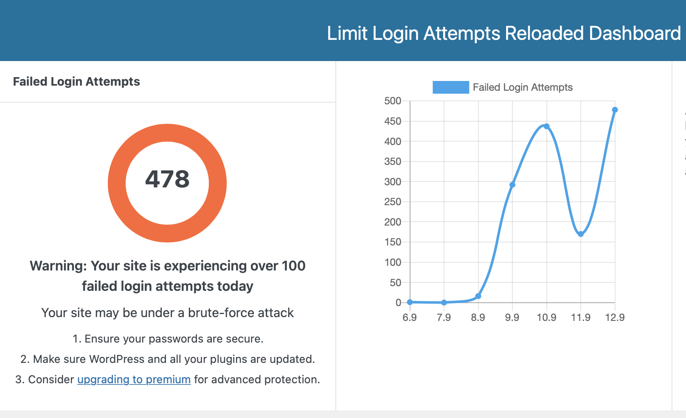Click the Failed Login Attempts panel heading
The image size is (686, 418).
coord(76,81)
